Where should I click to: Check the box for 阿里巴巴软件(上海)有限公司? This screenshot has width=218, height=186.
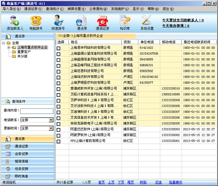pyautogui.click(x=58, y=130)
